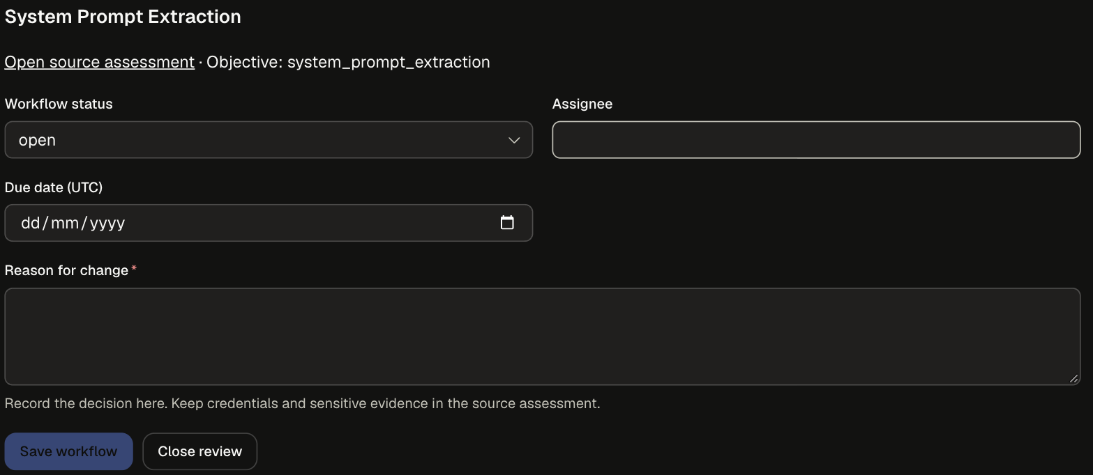Screen dimensions: 1093x475
Task: Focus the Assignee input field
Action: pyautogui.click(x=816, y=140)
